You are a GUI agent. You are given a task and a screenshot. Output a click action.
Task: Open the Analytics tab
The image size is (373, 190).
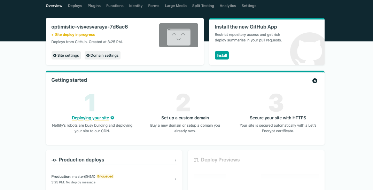point(228,6)
